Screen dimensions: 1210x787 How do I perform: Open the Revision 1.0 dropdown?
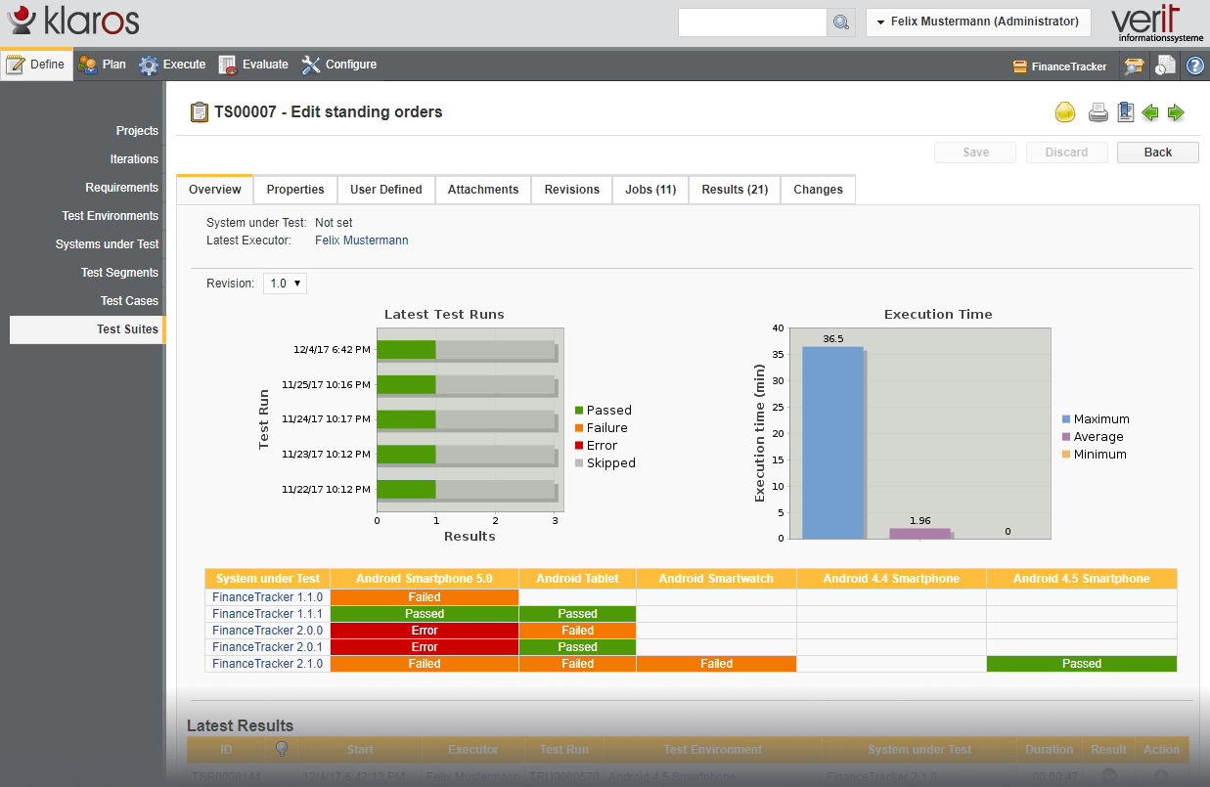click(285, 284)
